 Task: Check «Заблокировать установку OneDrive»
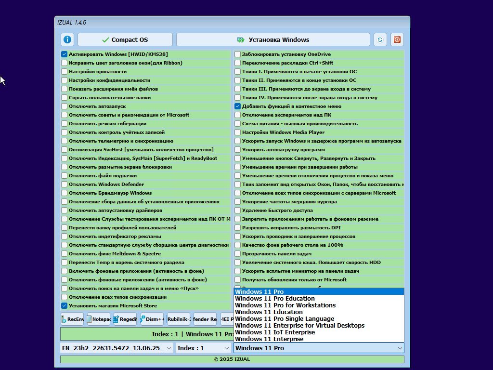point(237,54)
